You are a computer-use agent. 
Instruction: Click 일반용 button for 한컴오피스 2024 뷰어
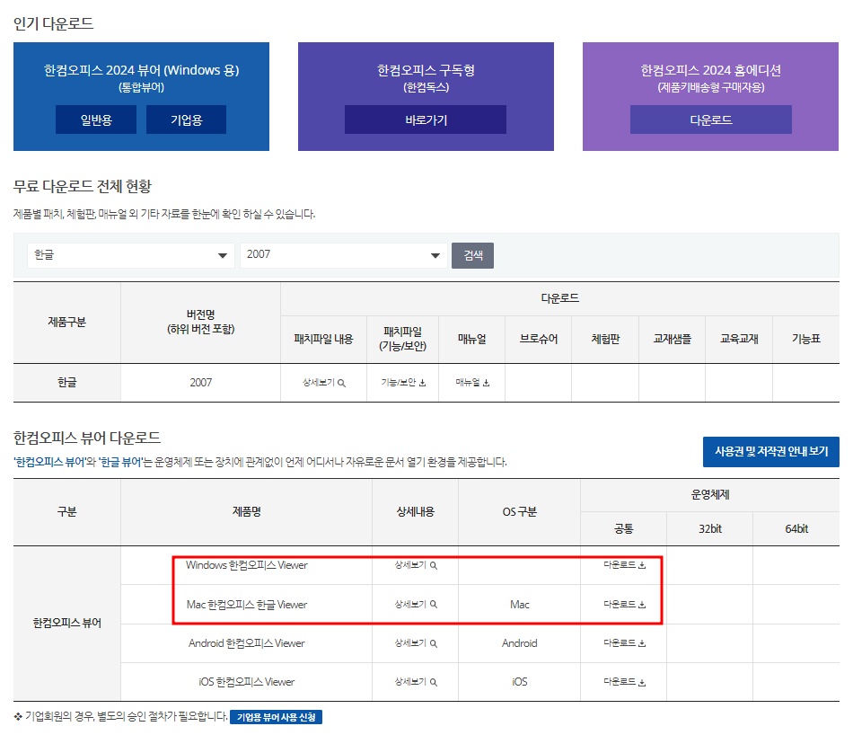point(96,120)
